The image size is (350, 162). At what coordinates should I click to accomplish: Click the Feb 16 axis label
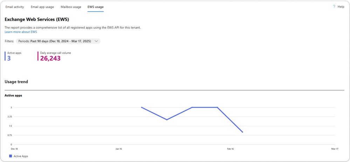tap(231, 149)
